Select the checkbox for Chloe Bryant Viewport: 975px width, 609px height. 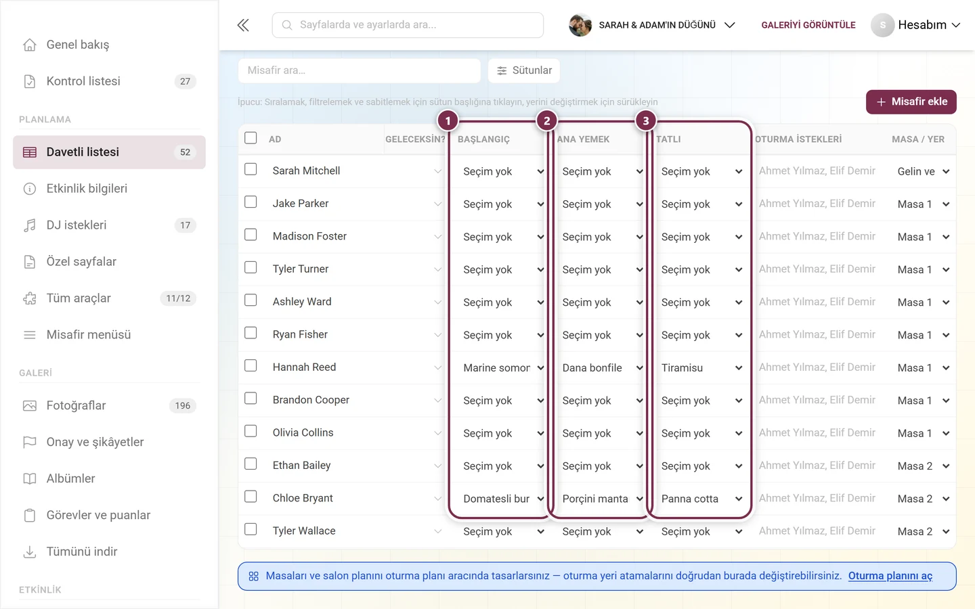[251, 497]
